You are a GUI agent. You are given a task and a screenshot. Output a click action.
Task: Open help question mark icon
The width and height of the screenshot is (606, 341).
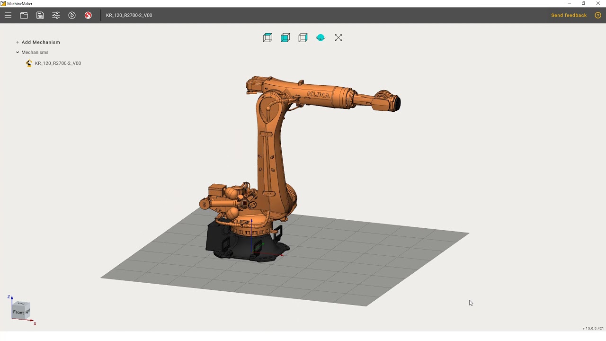pos(598,15)
